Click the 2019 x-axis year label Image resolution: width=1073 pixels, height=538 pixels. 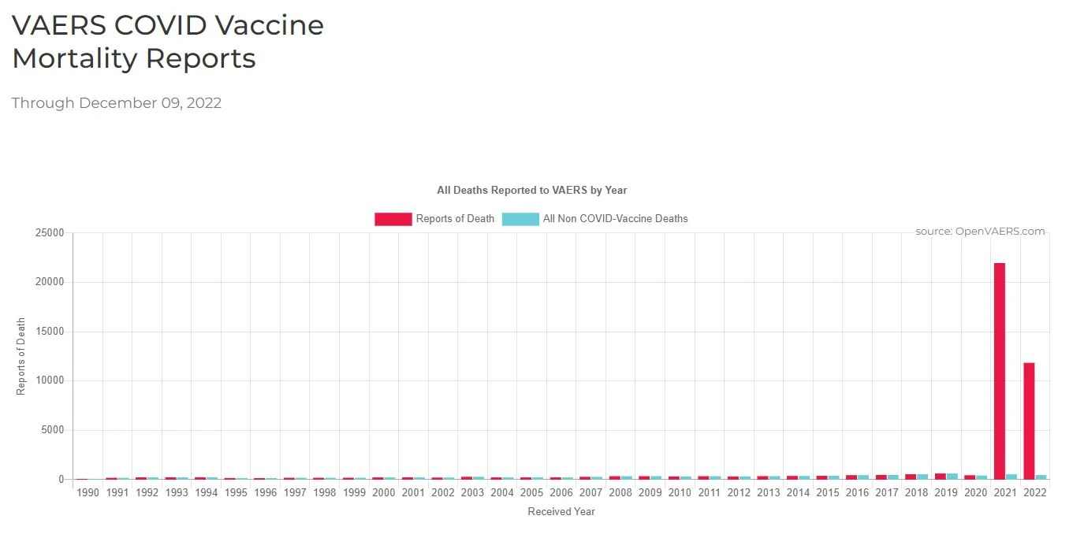[946, 492]
